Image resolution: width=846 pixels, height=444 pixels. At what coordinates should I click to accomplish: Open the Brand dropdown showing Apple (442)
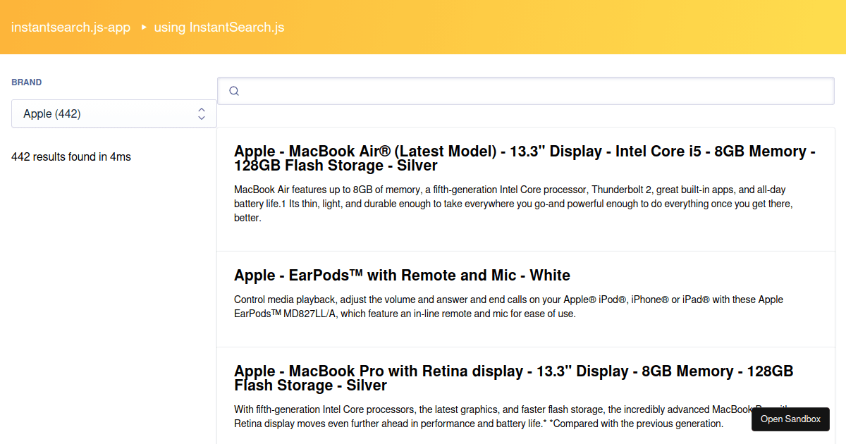(x=106, y=113)
